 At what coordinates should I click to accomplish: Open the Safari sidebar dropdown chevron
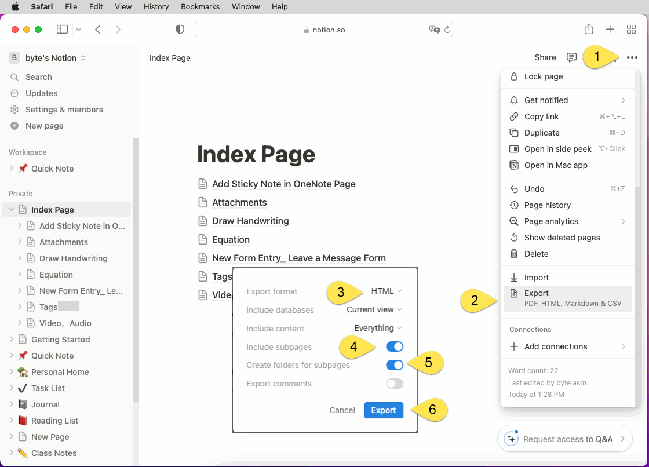(x=79, y=30)
